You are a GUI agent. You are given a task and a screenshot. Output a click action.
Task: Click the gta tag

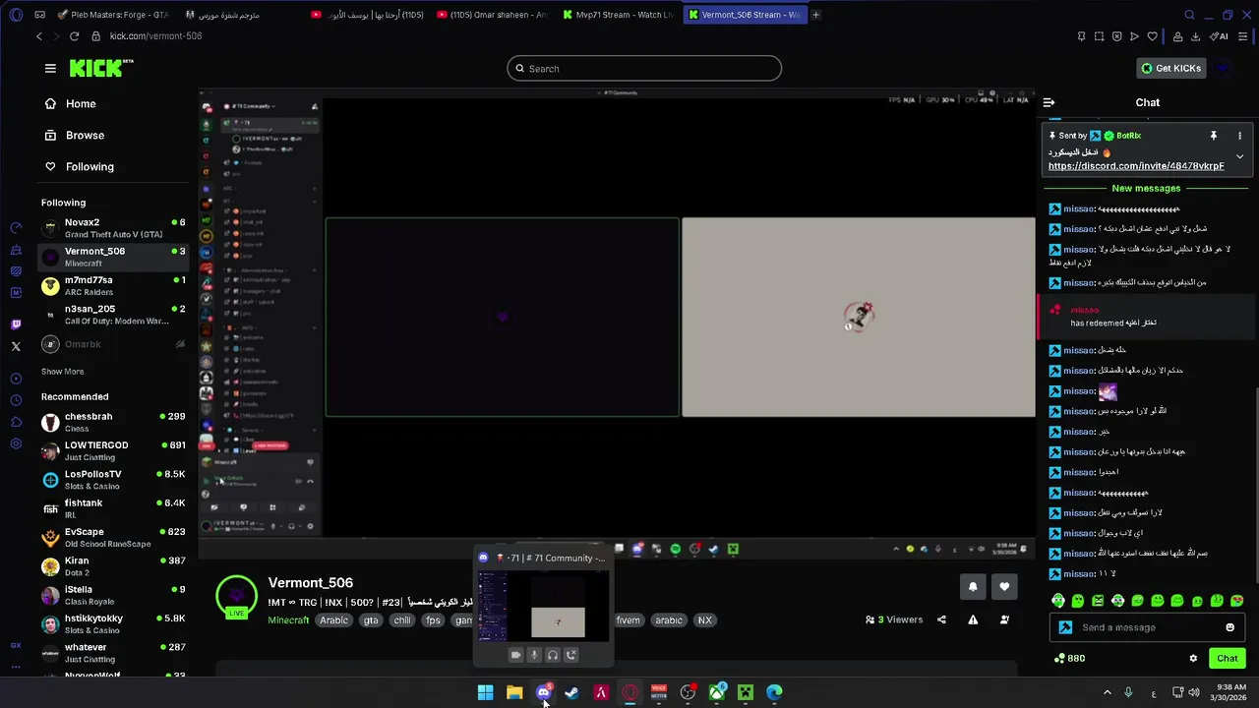pyautogui.click(x=371, y=620)
